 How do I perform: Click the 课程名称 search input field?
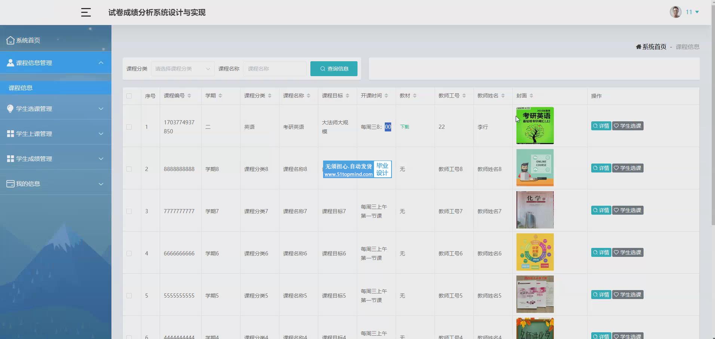[x=275, y=69]
